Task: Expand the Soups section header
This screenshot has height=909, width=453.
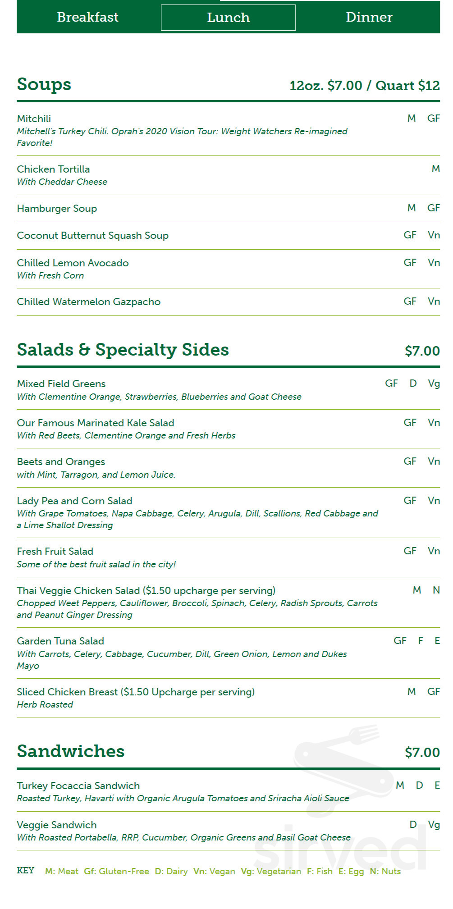Action: pyautogui.click(x=44, y=84)
